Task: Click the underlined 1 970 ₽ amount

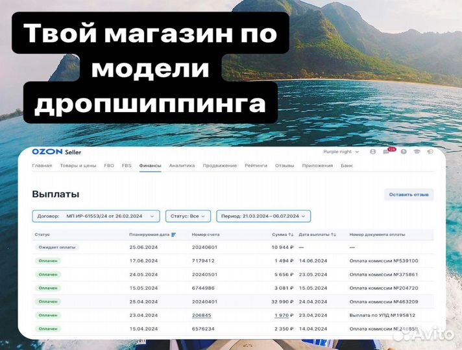Action: (284, 315)
